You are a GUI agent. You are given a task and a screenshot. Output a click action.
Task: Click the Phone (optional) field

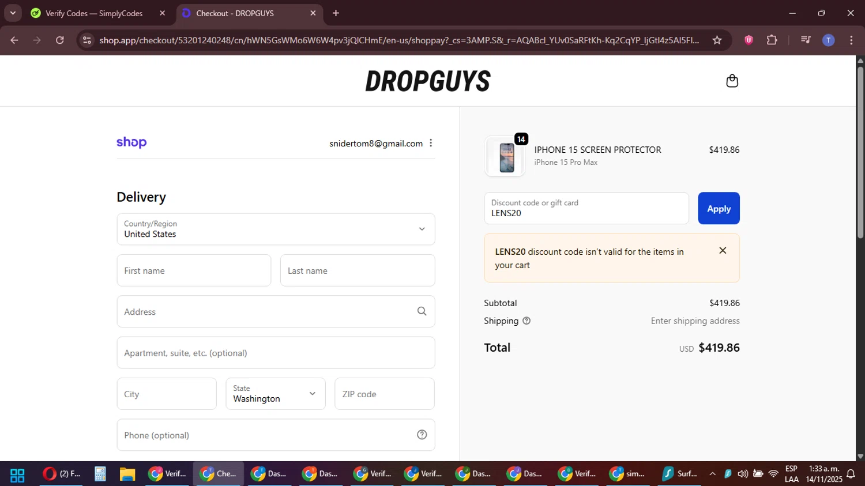point(276,435)
